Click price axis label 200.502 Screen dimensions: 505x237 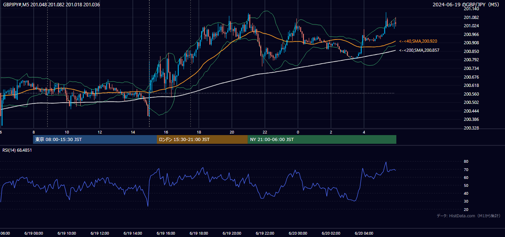(471, 102)
